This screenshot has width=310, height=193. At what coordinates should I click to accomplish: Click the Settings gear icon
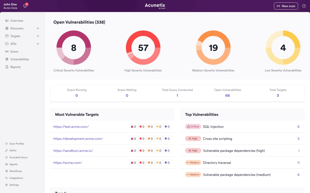[x=7, y=185]
